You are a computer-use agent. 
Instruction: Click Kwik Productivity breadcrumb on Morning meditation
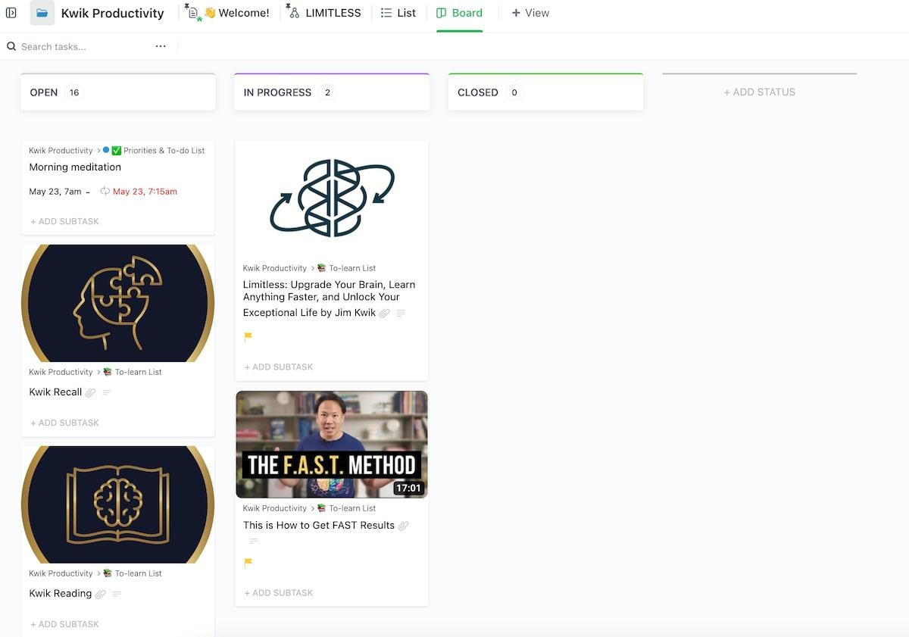(61, 151)
